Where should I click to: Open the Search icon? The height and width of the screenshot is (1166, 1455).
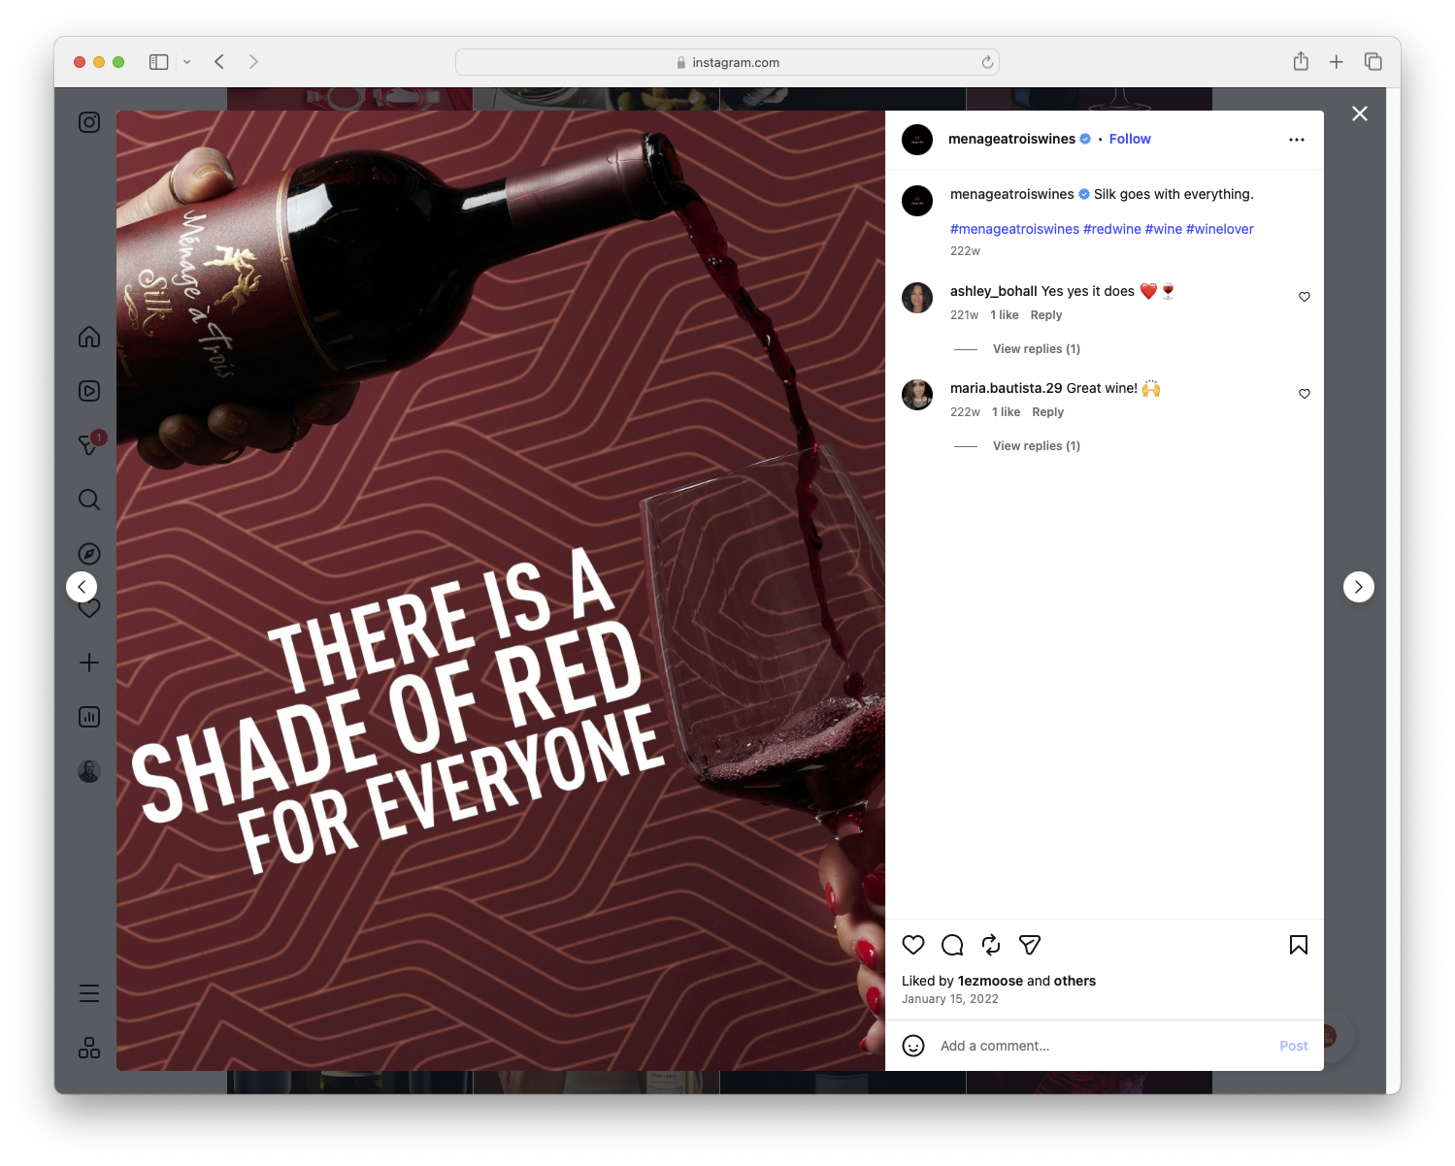[88, 500]
